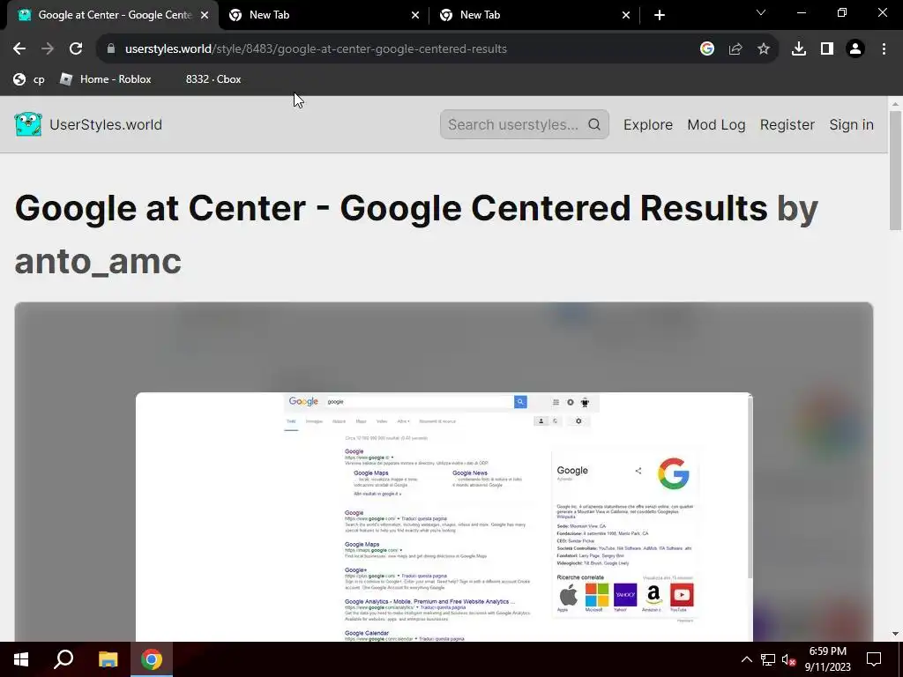Open the Chrome profile icon
Viewport: 903px width, 677px height.
(x=855, y=49)
